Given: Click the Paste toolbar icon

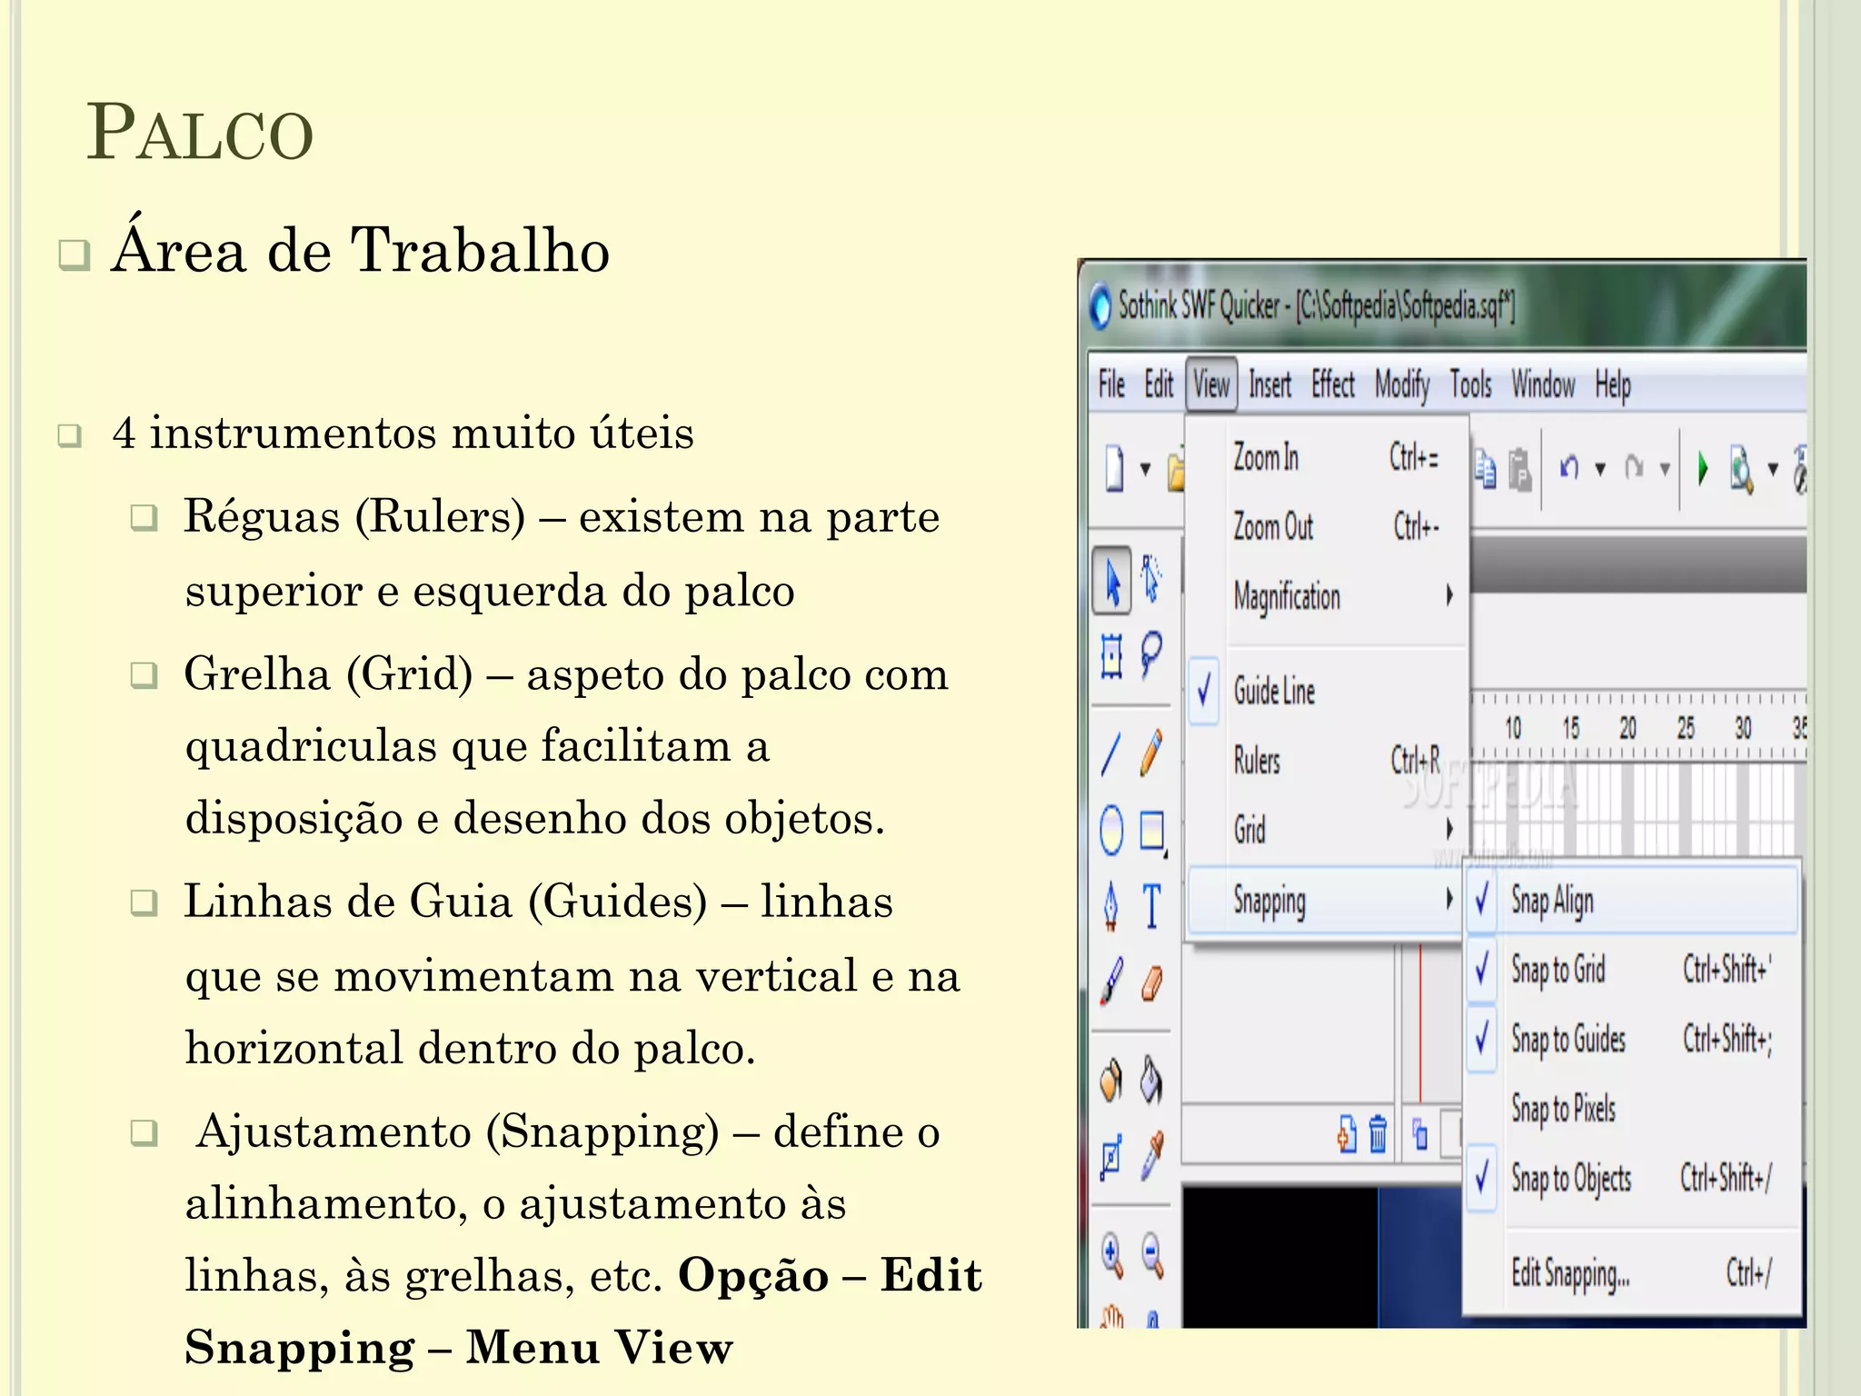Looking at the screenshot, I should click(x=1520, y=470).
